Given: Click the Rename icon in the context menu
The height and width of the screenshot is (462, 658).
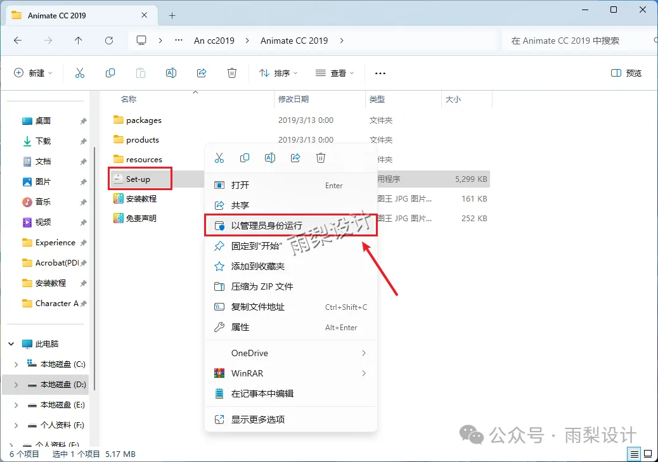Looking at the screenshot, I should [x=270, y=158].
